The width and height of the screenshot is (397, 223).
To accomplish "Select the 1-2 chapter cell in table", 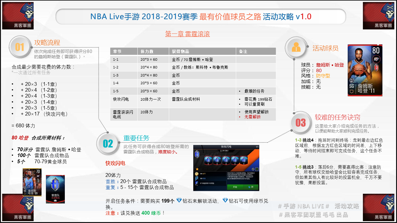I will (124, 67).
